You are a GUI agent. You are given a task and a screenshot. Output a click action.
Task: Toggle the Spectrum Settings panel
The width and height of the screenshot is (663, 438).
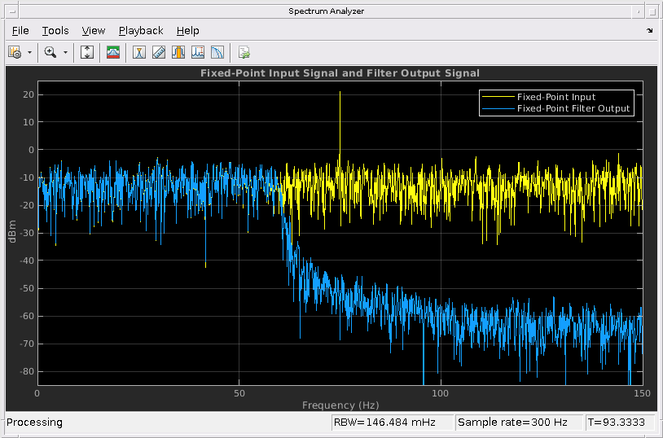point(113,52)
